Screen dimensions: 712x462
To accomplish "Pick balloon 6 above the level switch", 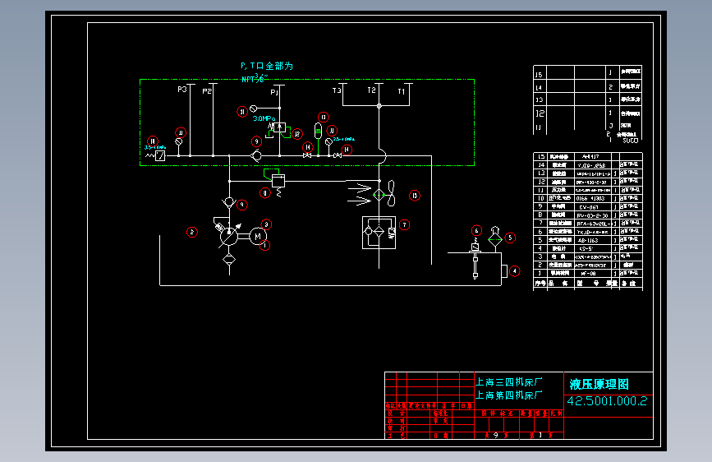I will pyautogui.click(x=476, y=230).
